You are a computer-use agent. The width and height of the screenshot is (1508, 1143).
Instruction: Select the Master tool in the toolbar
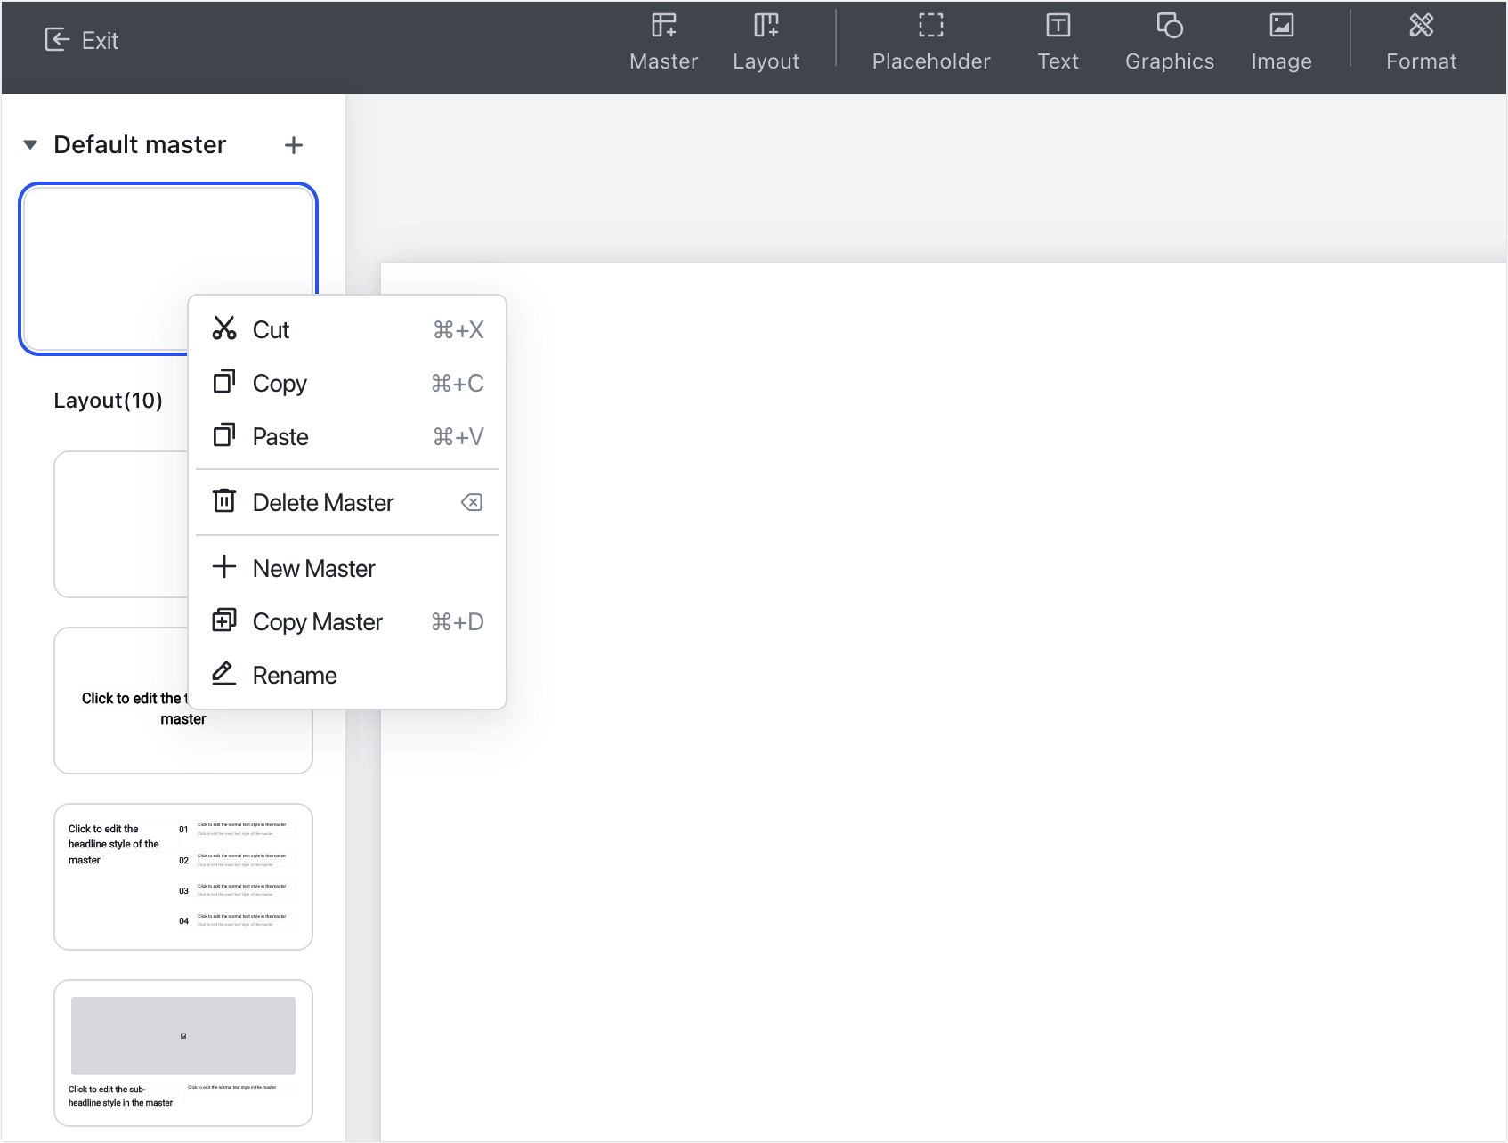pos(663,40)
